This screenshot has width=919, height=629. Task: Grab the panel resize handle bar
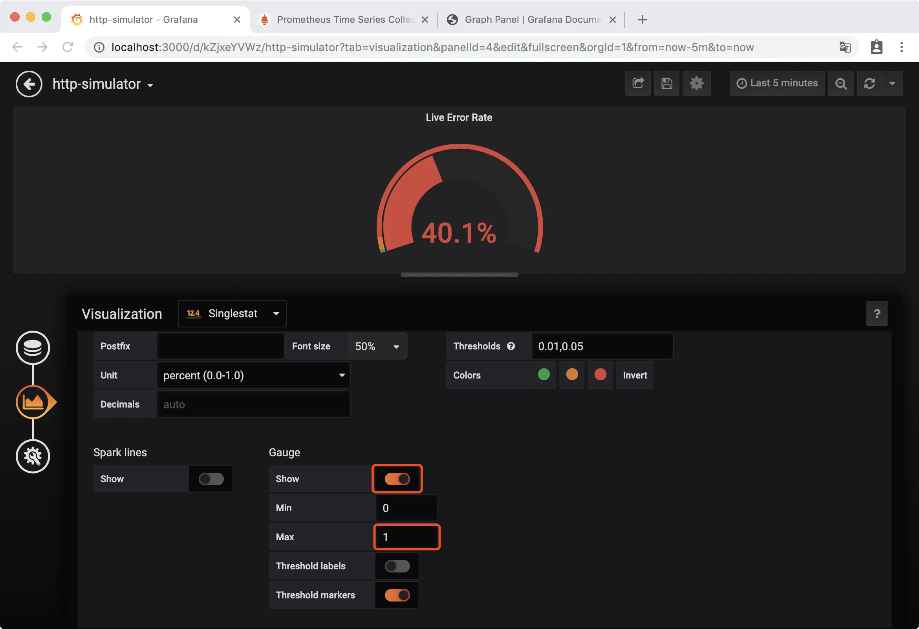point(459,275)
